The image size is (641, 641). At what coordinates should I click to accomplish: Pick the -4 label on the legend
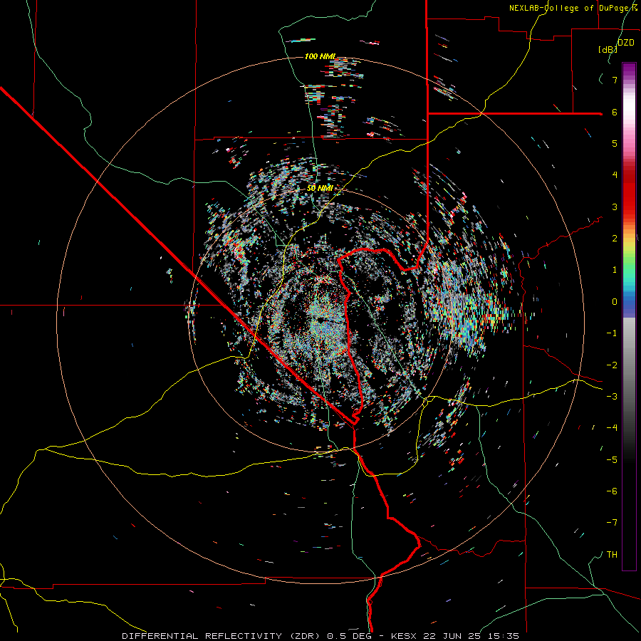coord(612,427)
